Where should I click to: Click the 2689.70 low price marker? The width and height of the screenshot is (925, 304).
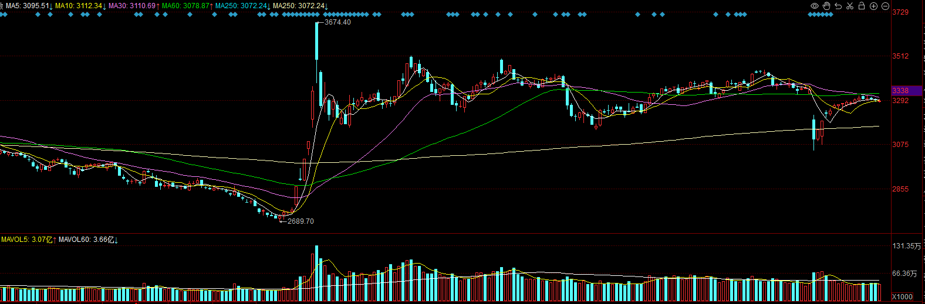pos(301,221)
